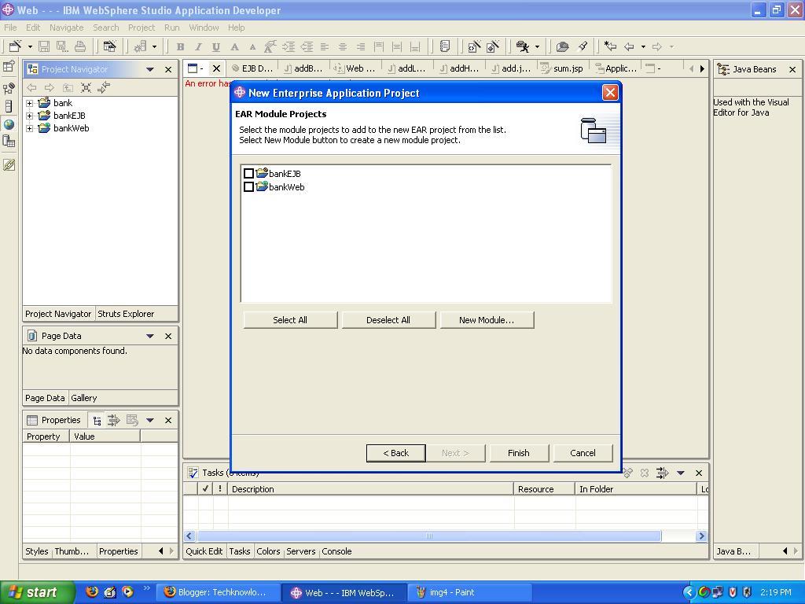Switch to the sum.jsp editor tab
Image resolution: width=805 pixels, height=604 pixels.
(561, 68)
